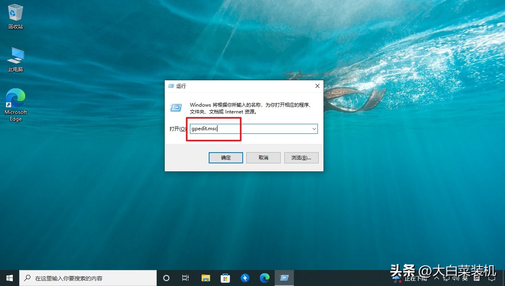Click the 取消 (Cancel) button in the Run dialog

(263, 157)
